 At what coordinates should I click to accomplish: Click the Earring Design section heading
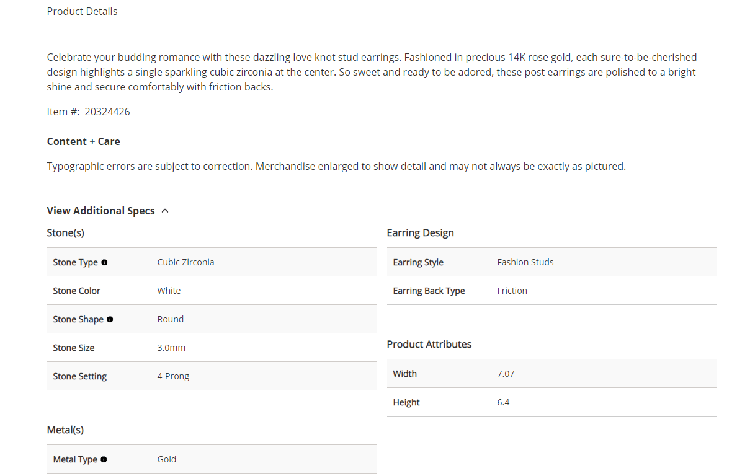[420, 233]
